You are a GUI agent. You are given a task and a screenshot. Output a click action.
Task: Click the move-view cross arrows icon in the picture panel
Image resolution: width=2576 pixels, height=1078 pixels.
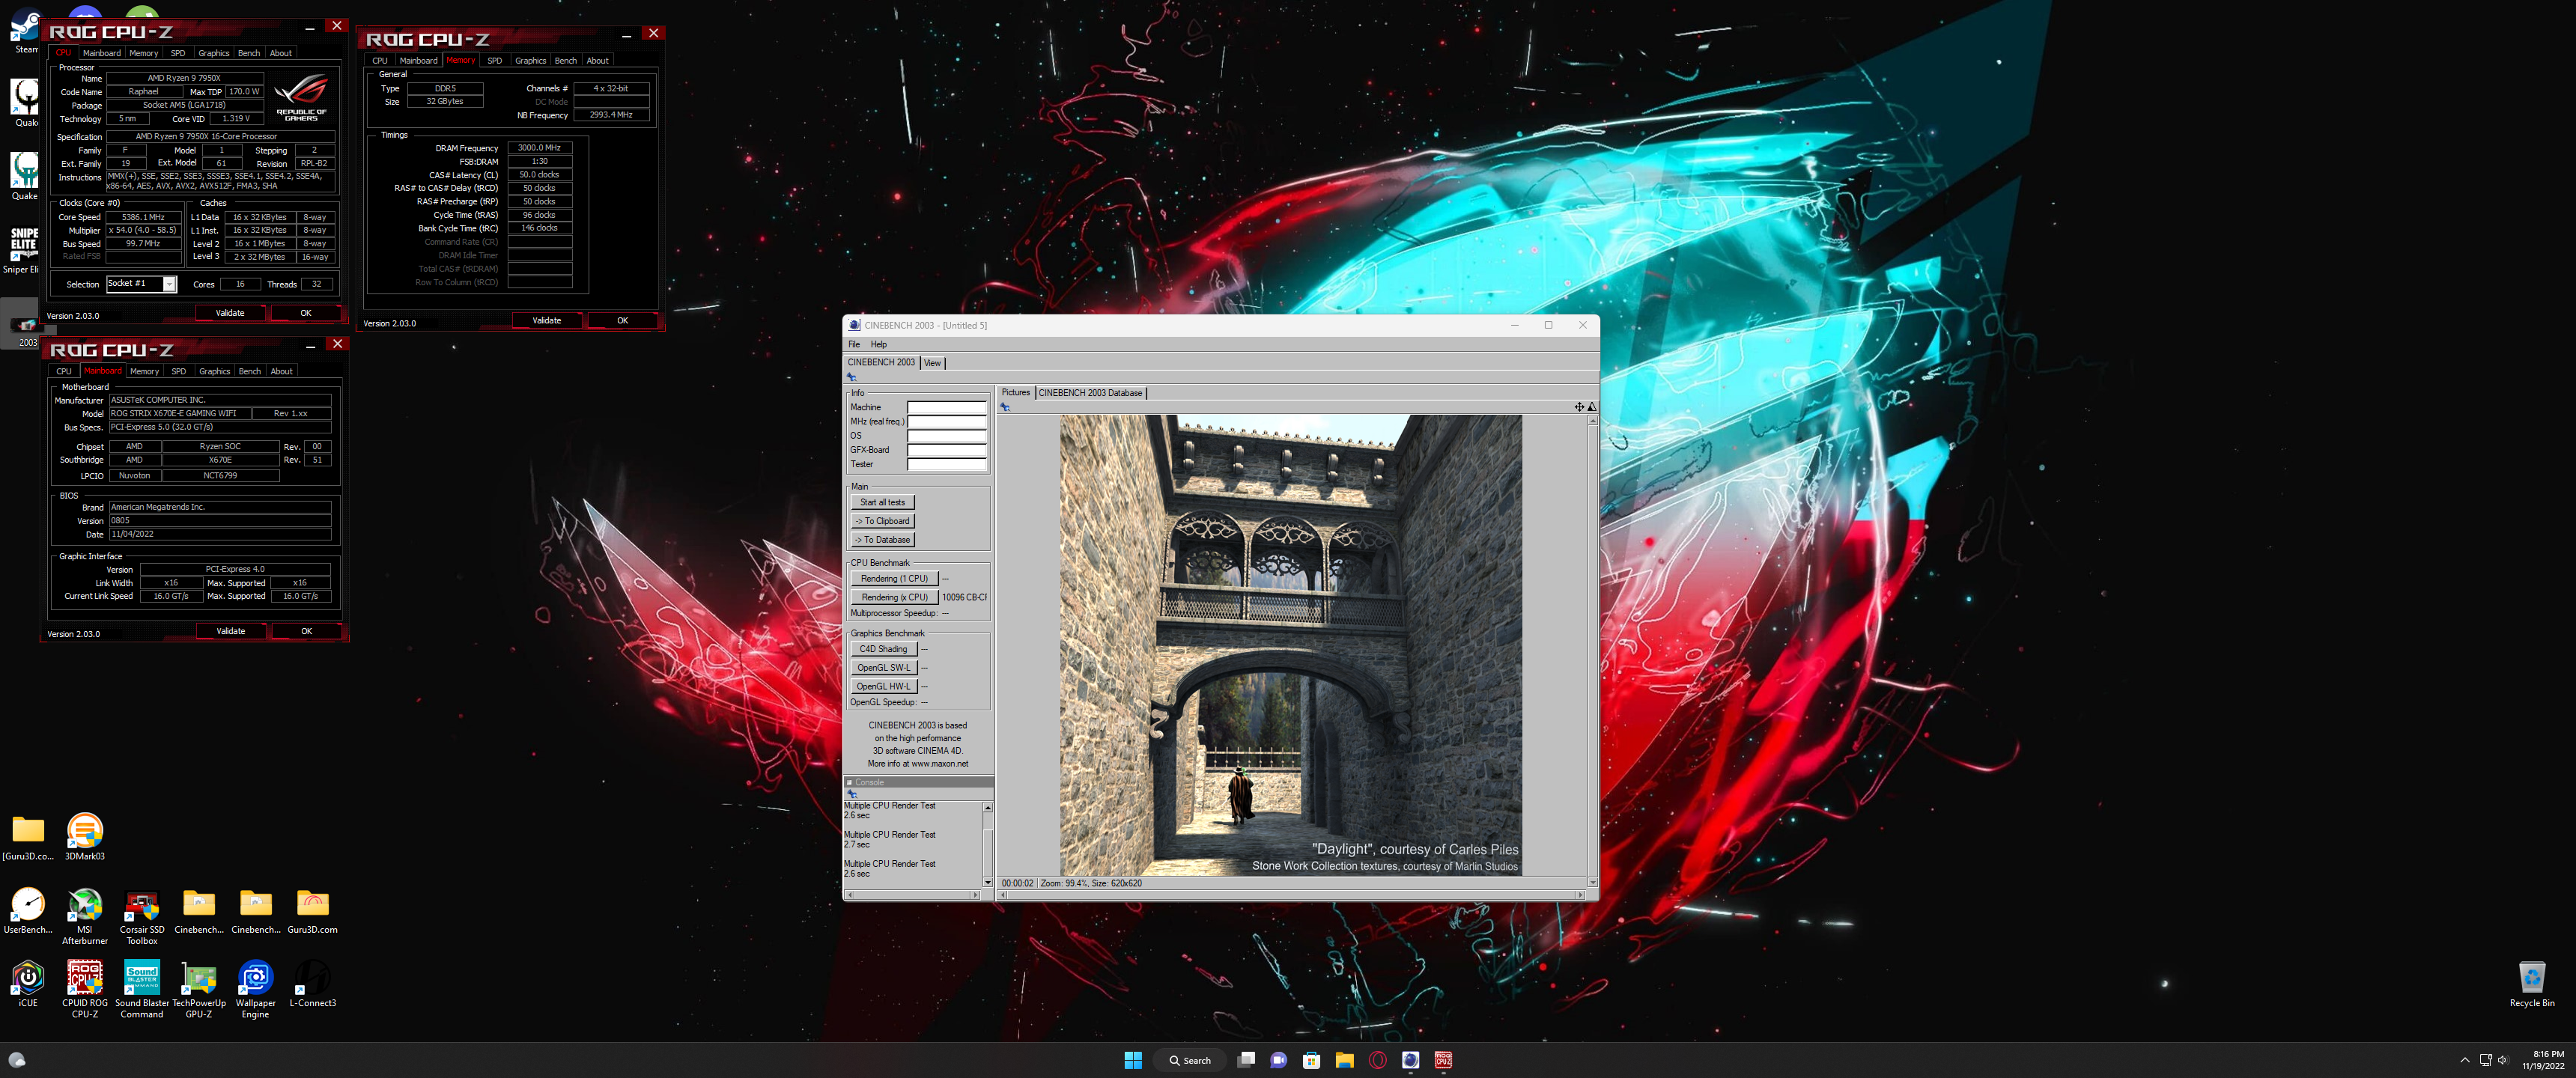pos(1579,407)
